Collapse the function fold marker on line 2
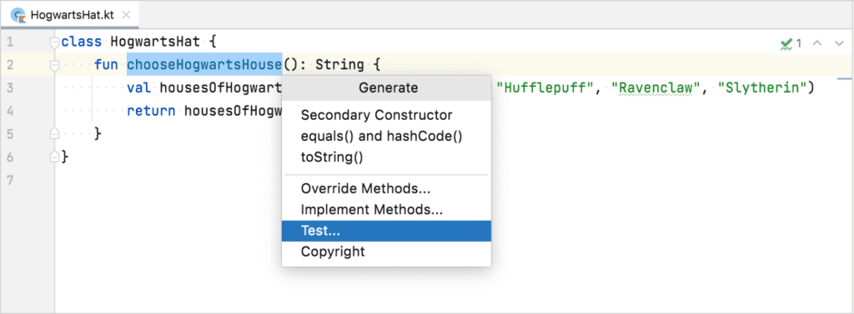Image resolution: width=854 pixels, height=314 pixels. coord(54,66)
